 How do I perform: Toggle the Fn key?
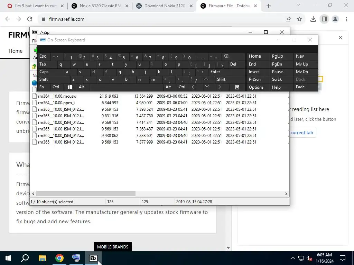(x=44, y=87)
